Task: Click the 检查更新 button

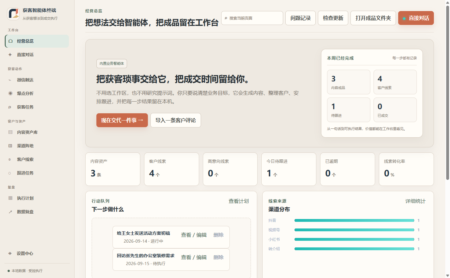Action: 333,18
